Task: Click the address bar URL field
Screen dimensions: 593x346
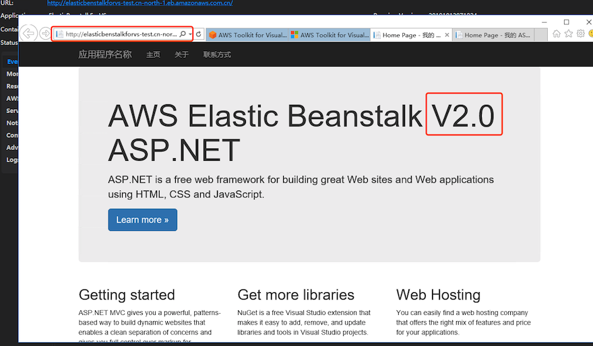Action: click(121, 34)
